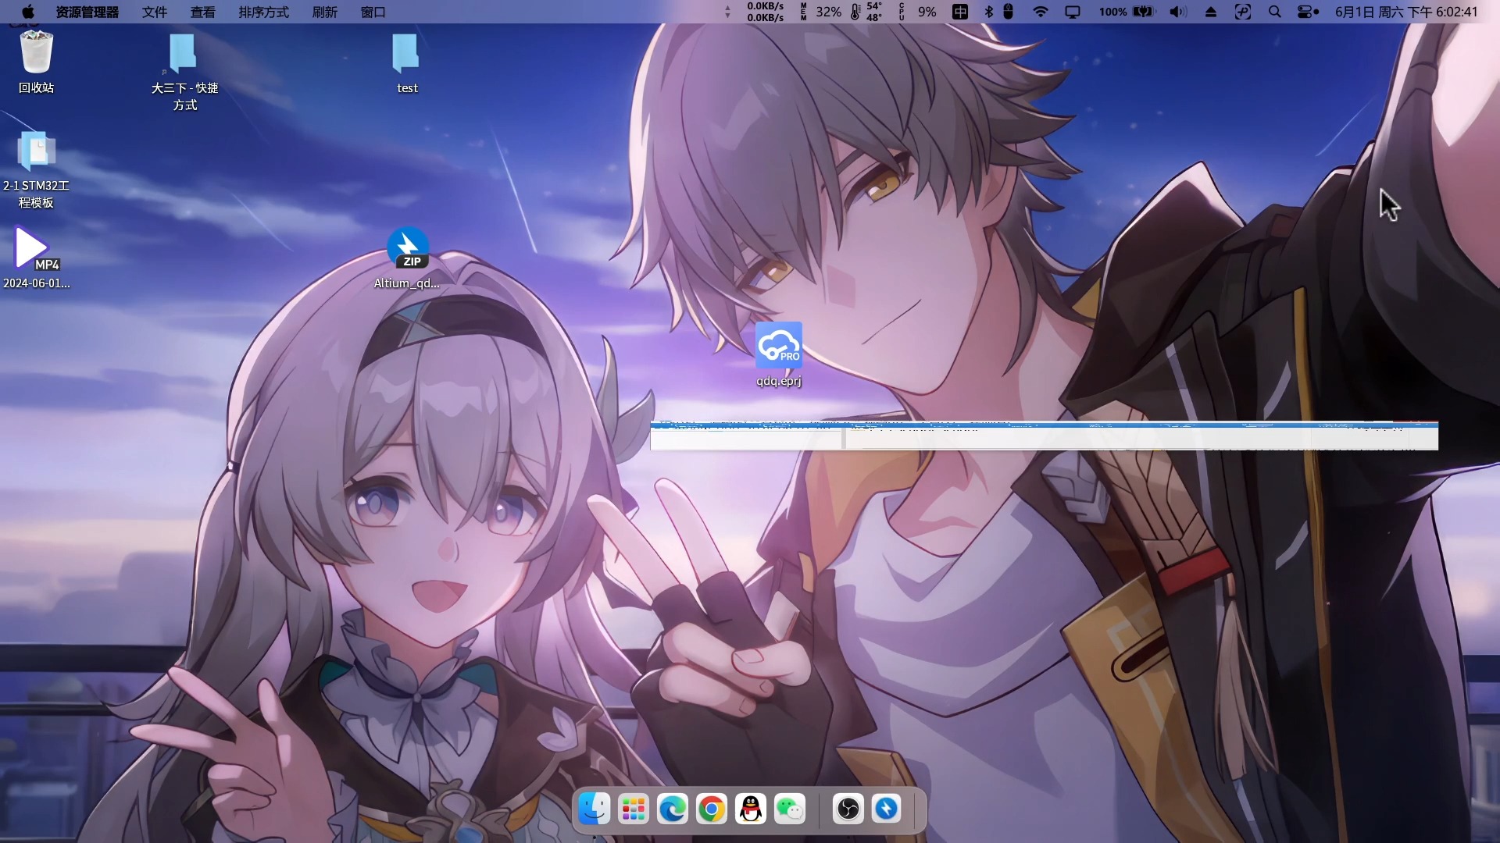Image resolution: width=1500 pixels, height=843 pixels.
Task: Open OBS Studio from the dock
Action: coord(848,809)
